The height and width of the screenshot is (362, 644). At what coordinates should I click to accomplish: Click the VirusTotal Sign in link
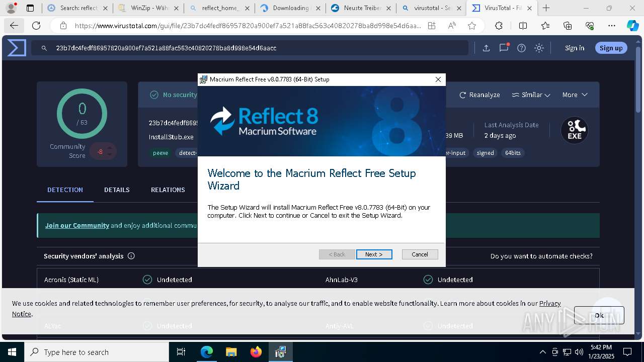pyautogui.click(x=575, y=48)
